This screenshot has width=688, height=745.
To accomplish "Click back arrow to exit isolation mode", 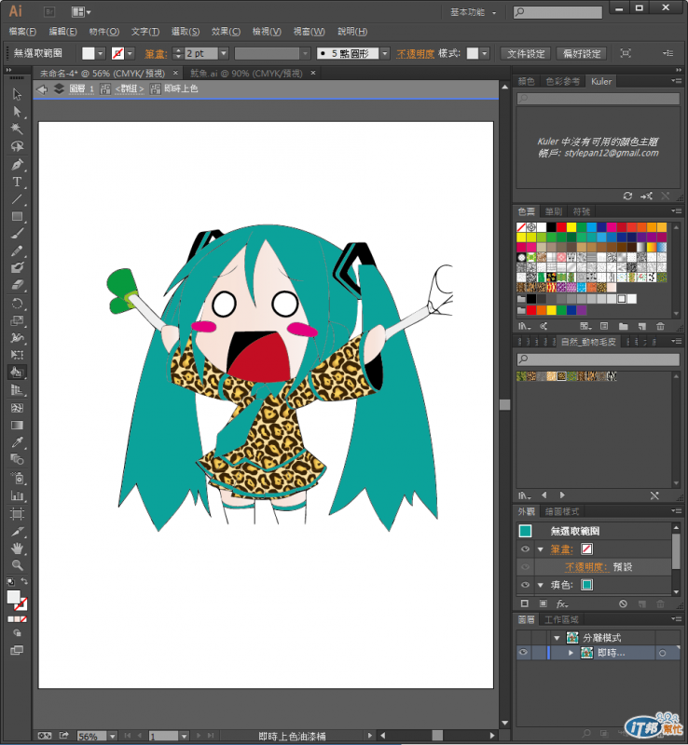I will tap(42, 88).
